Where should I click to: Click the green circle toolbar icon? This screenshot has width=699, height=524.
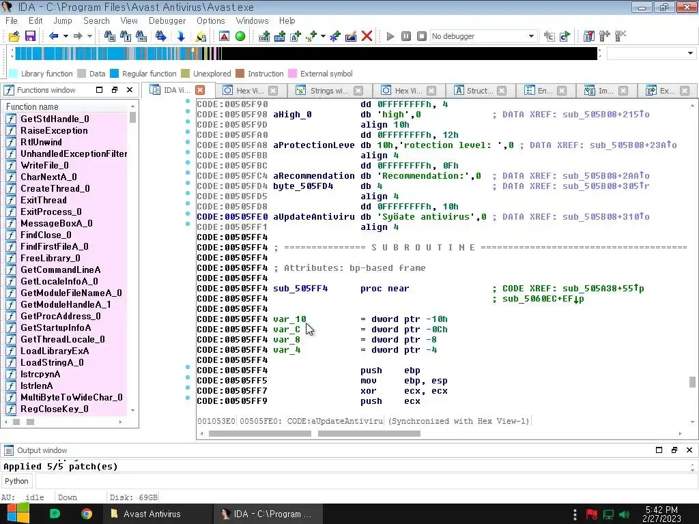tap(240, 36)
